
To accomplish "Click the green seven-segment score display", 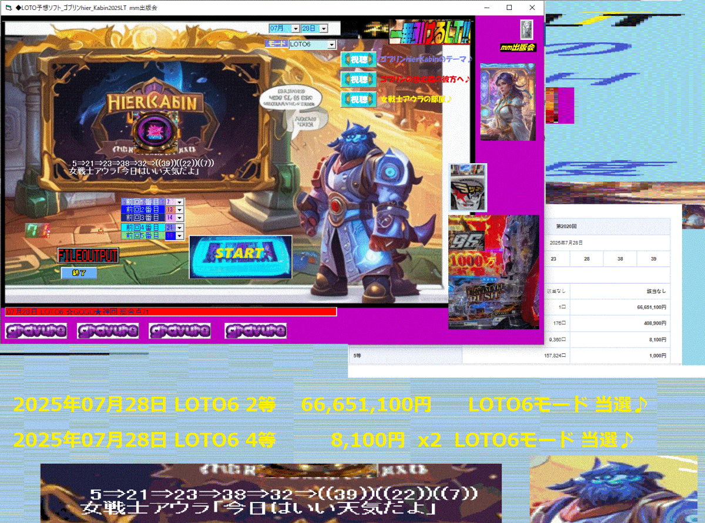I will [x=37, y=230].
